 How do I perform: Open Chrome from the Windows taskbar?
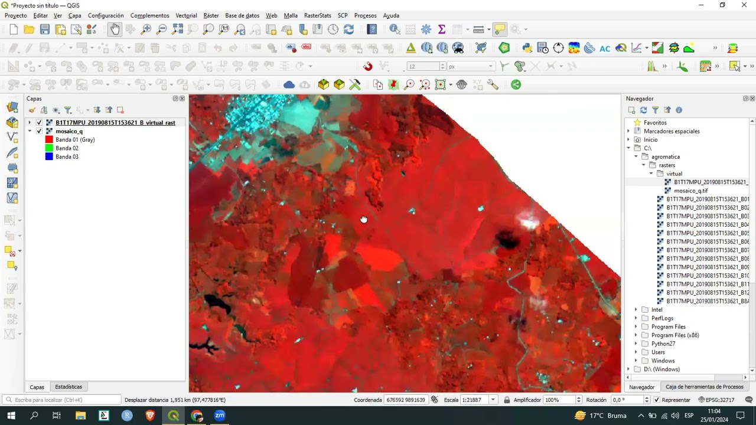[197, 416]
